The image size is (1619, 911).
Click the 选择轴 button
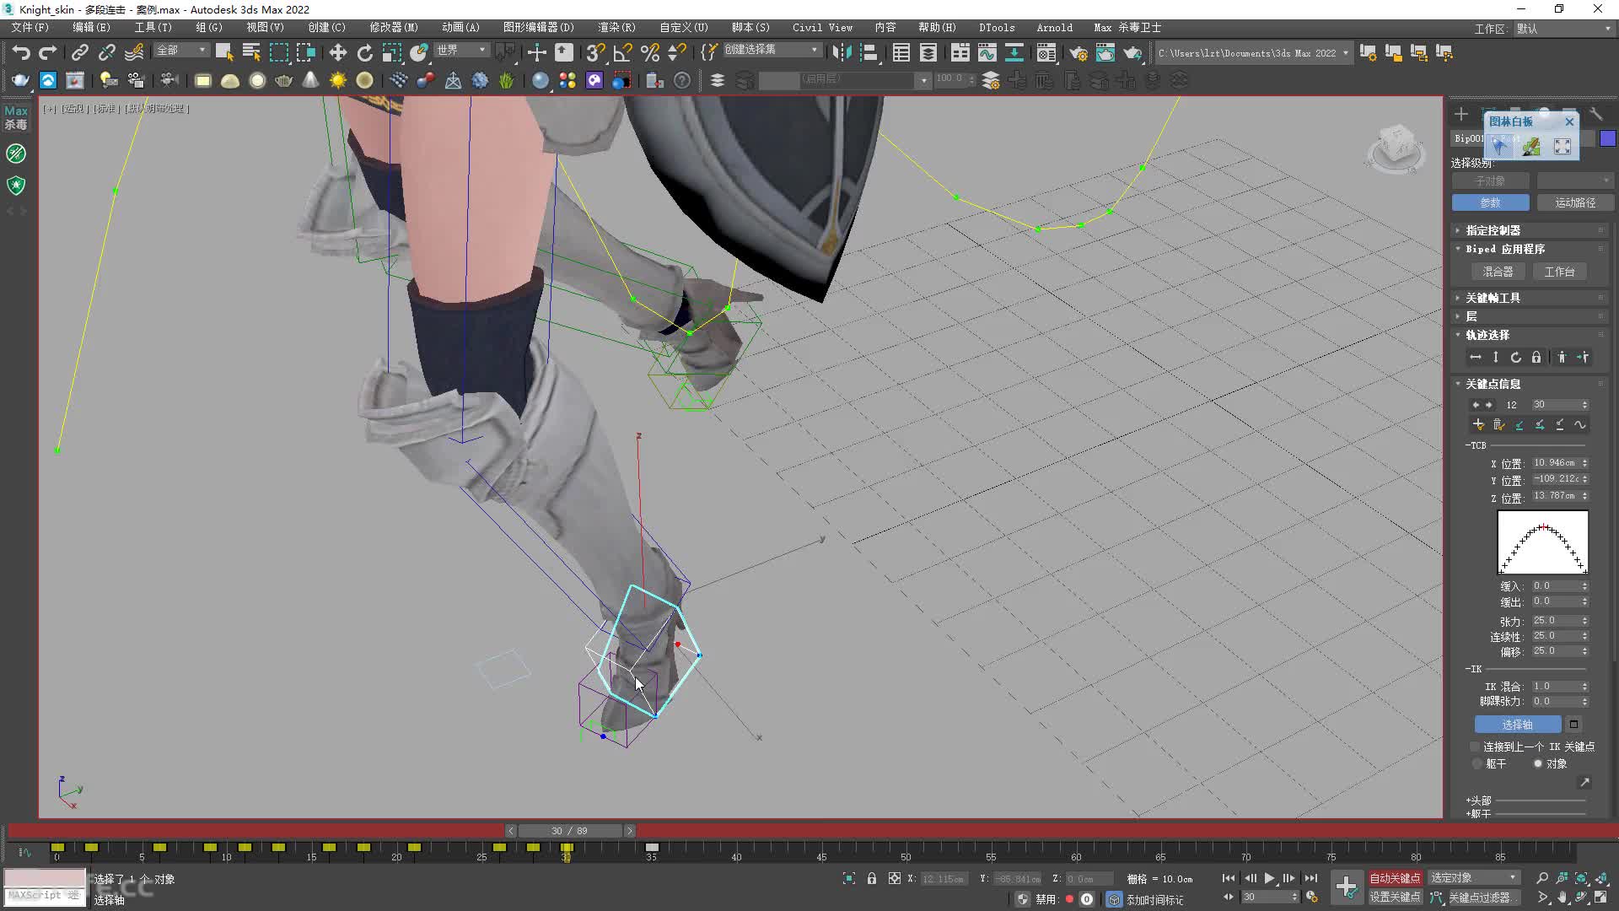(x=1517, y=725)
